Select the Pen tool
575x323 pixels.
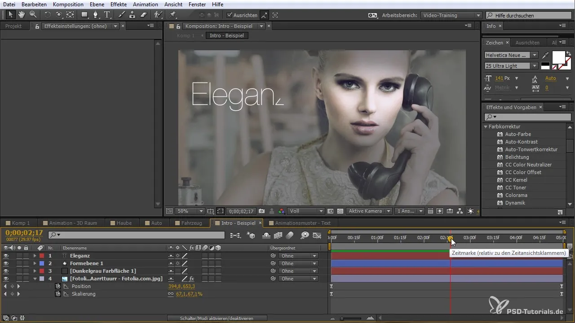96,15
